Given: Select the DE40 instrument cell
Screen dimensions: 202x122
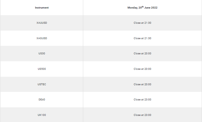Looking at the screenshot, I should [x=42, y=100].
